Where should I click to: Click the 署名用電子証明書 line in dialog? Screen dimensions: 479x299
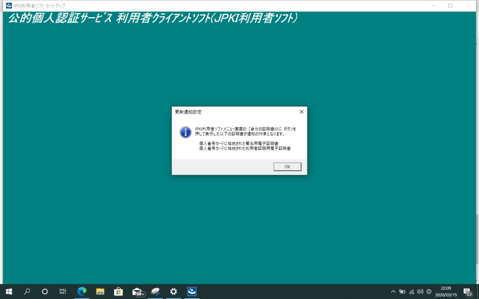tap(239, 143)
